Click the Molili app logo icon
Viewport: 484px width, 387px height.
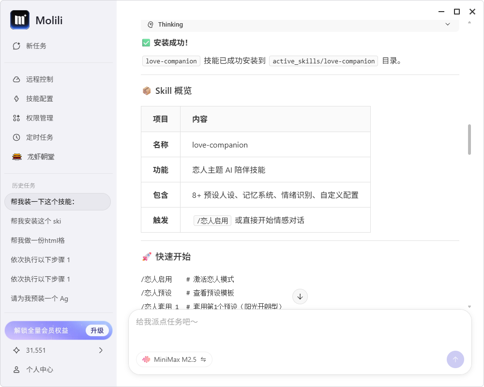pos(20,20)
